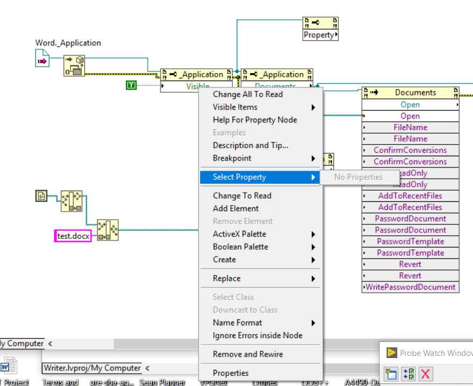Expand the Name Format submenu

pos(260,323)
